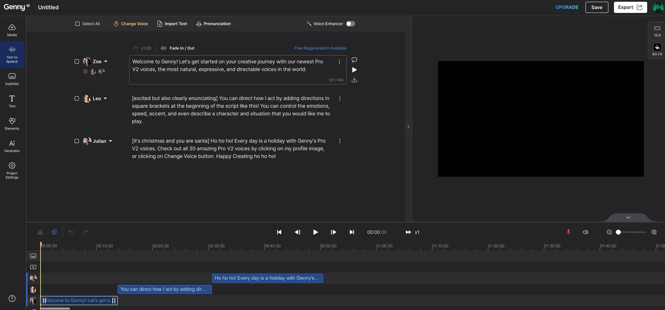Open the Media panel
This screenshot has height=310, width=665.
click(x=12, y=30)
